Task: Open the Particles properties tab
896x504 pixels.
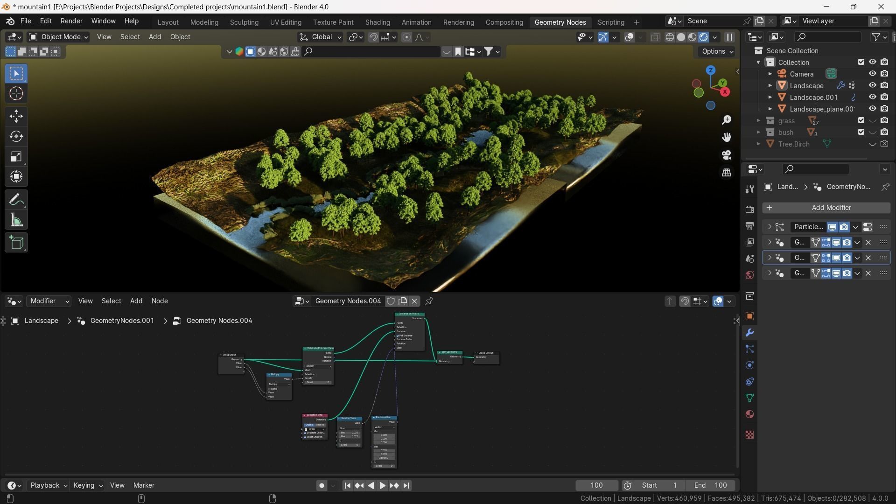Action: coord(749,349)
